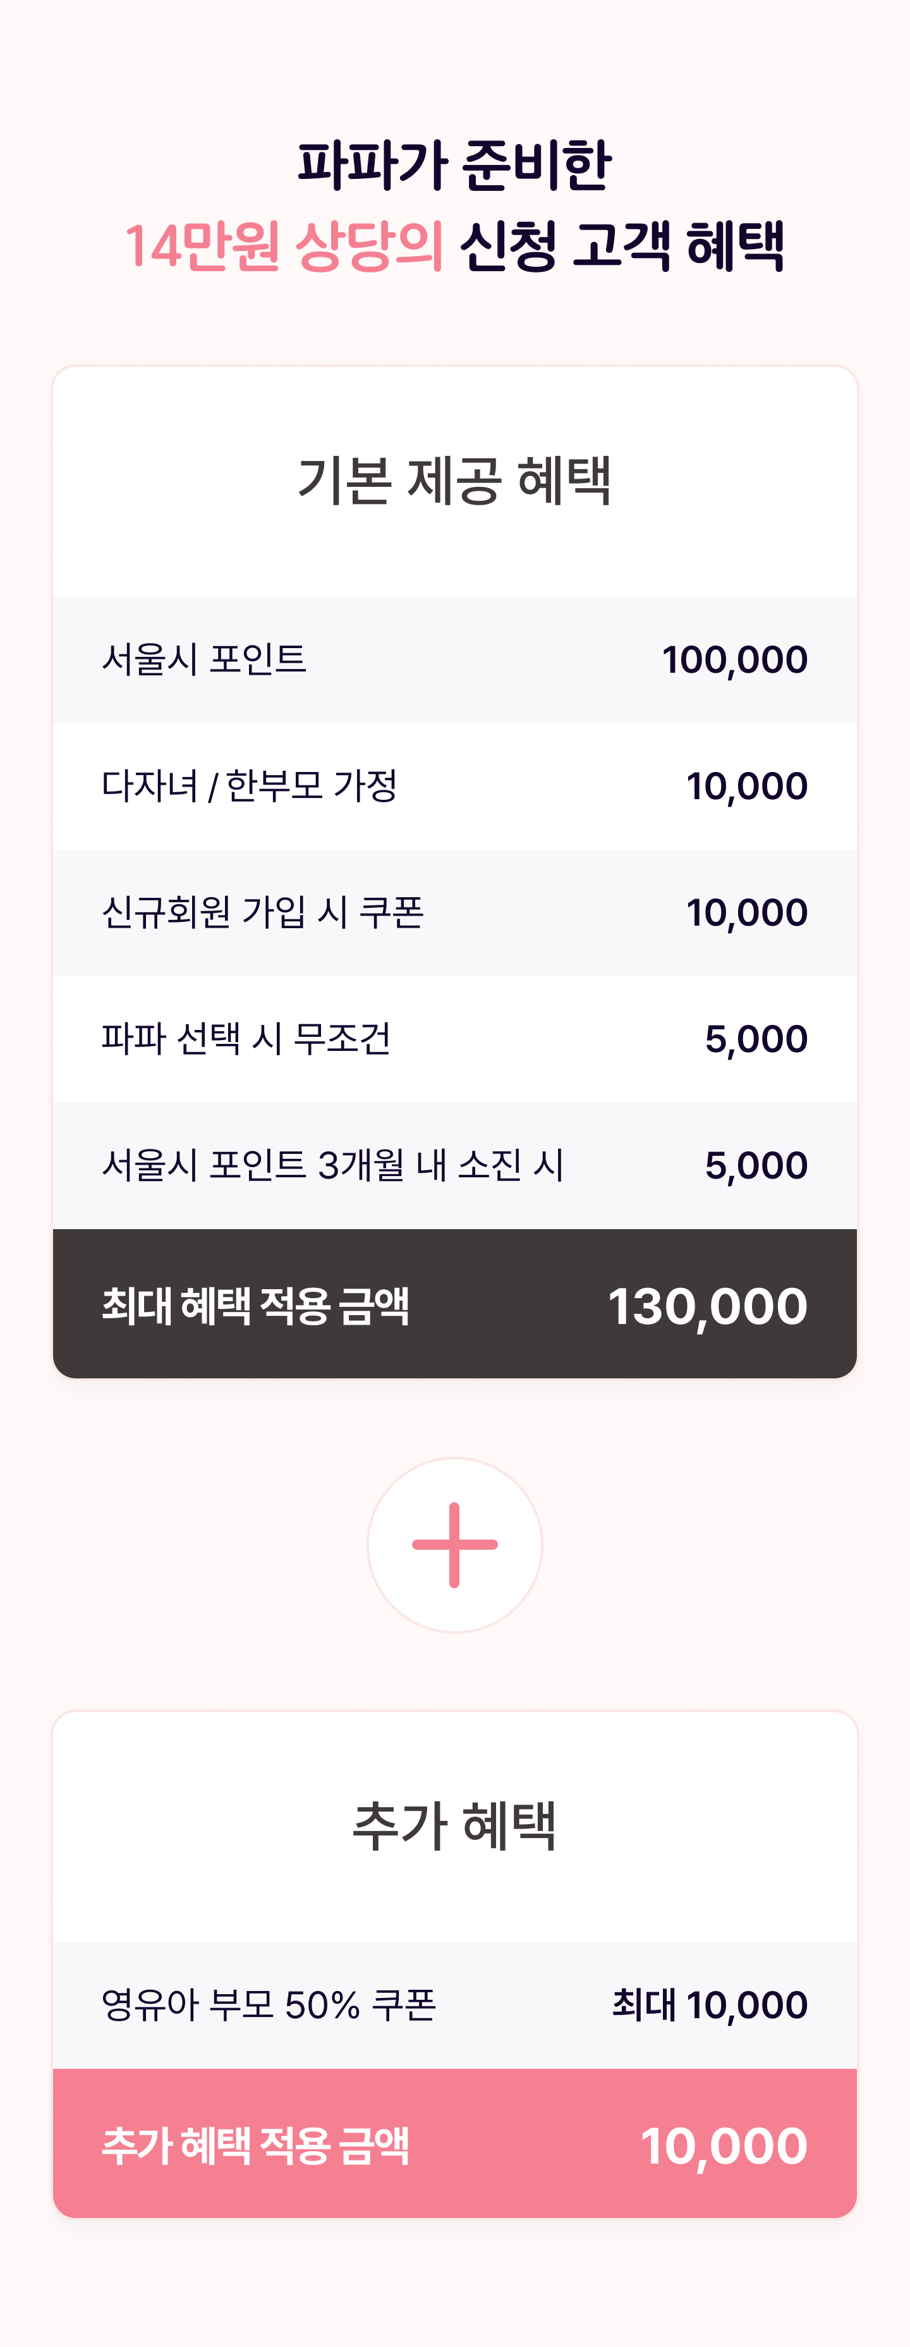Click the 100,000 point amount

[734, 659]
